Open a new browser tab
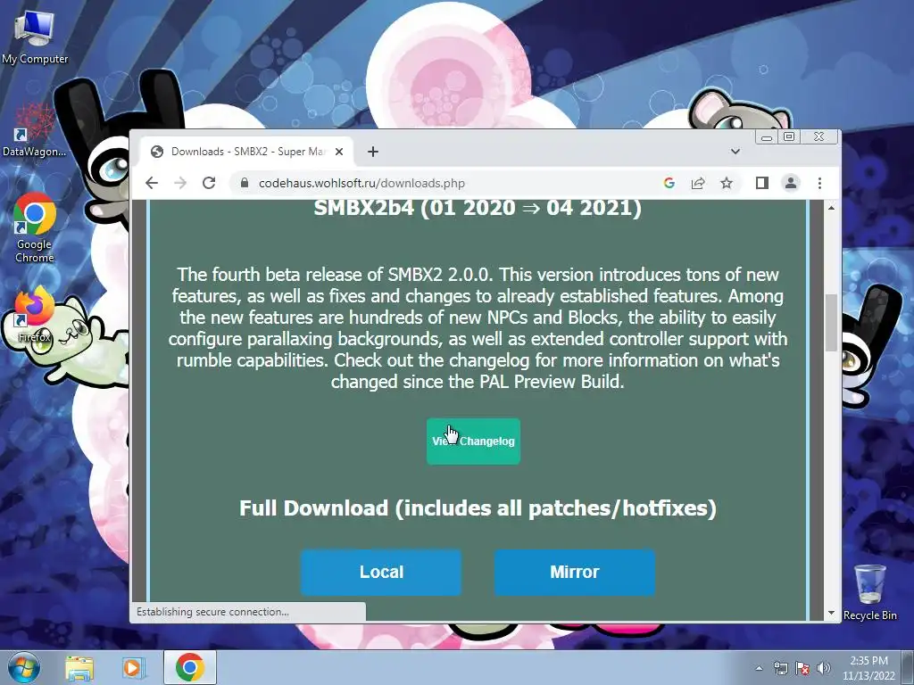The width and height of the screenshot is (914, 685). [373, 152]
